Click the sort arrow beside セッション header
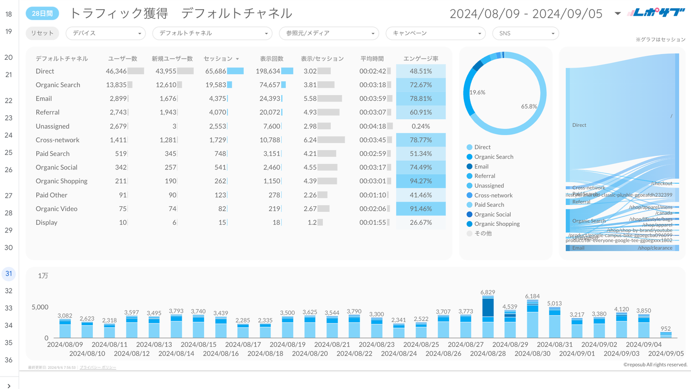The height and width of the screenshot is (389, 691). point(237,59)
